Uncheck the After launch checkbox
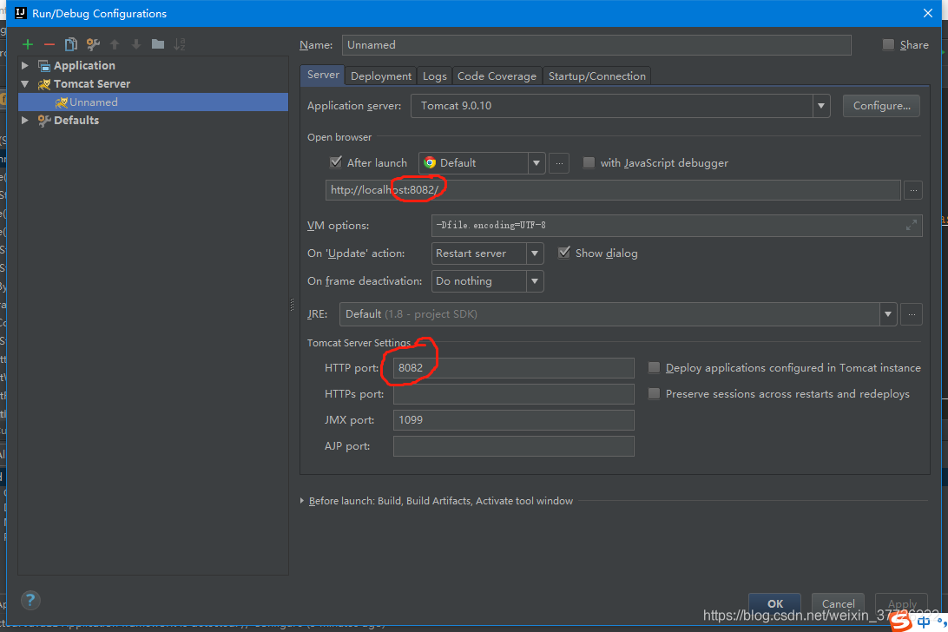 point(336,162)
